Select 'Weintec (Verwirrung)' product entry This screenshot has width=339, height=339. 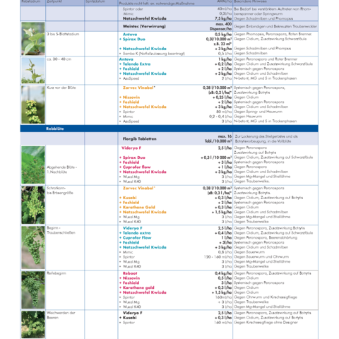point(144,26)
